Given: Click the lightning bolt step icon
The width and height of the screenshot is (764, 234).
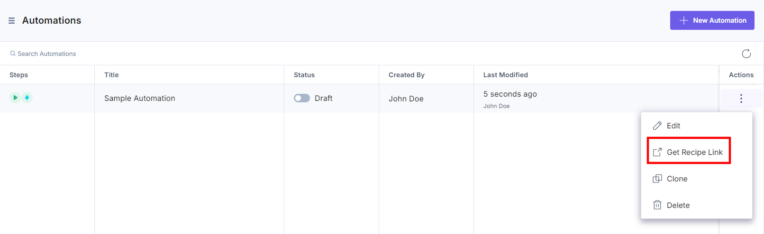Looking at the screenshot, I should (x=27, y=98).
